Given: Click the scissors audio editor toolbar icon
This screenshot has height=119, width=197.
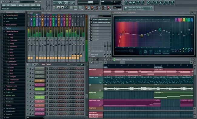Looking at the screenshot, I should [x=160, y=2].
